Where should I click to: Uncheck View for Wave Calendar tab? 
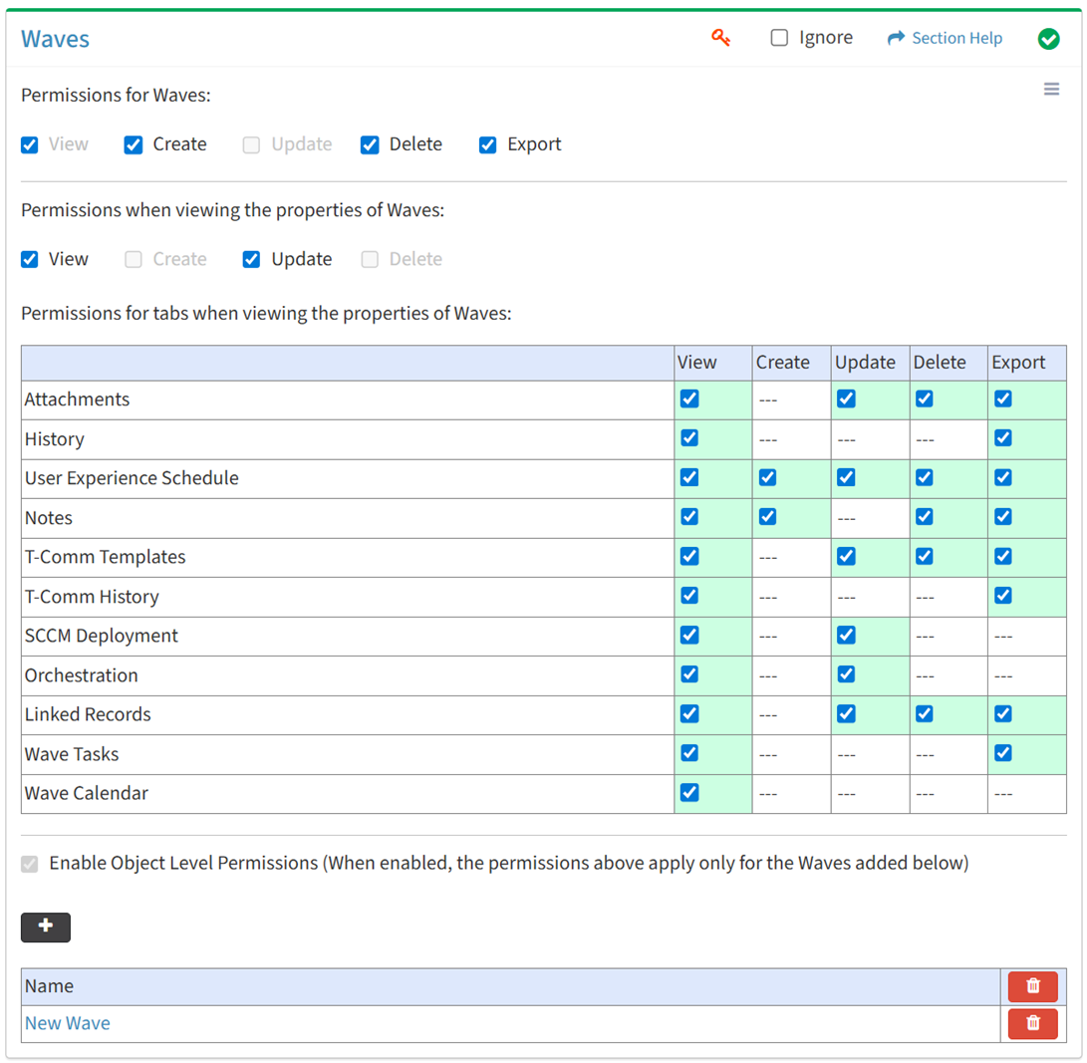[x=688, y=793]
